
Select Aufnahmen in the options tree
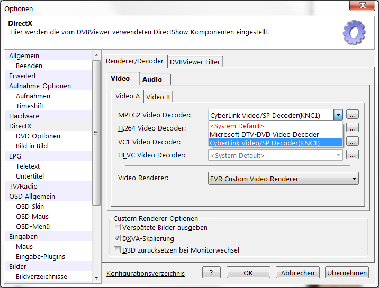[x=48, y=96]
